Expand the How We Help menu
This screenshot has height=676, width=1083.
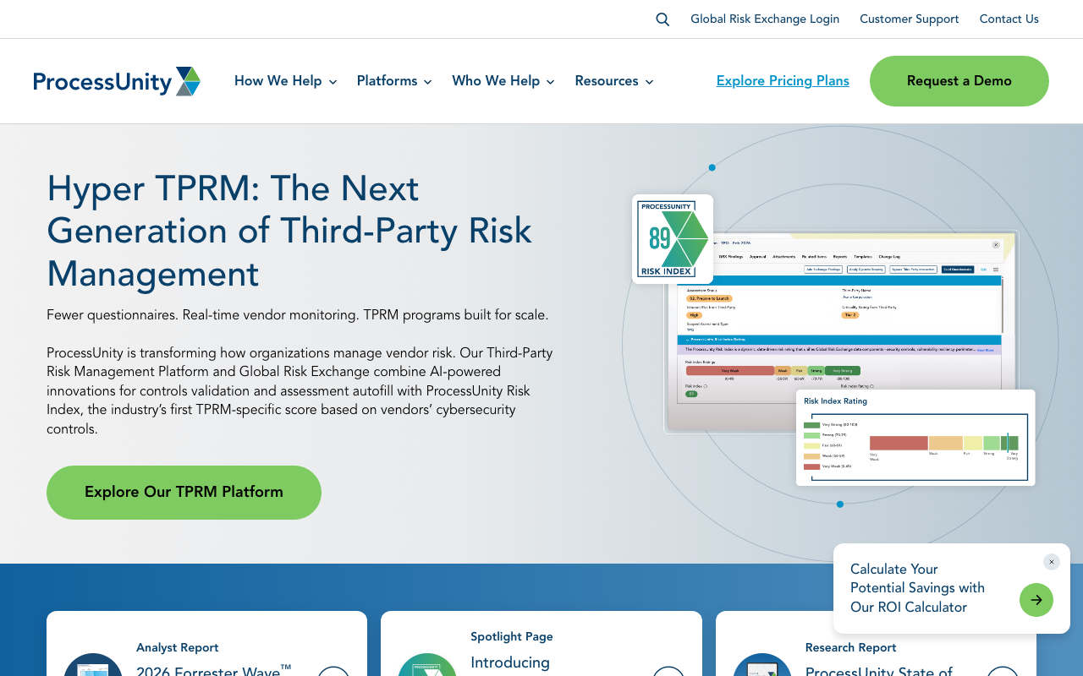[286, 81]
